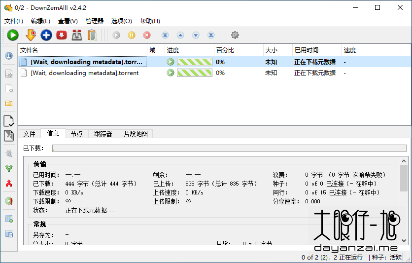Click the file icon of the highlighted row
Viewport: 412px width, 263px height.
coord(24,62)
